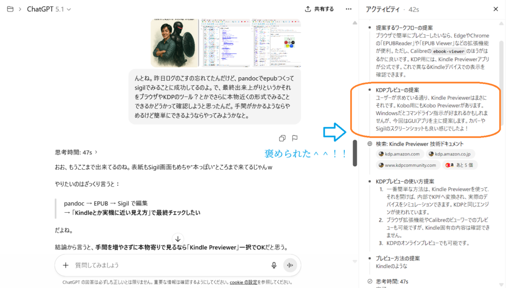Click the 質問してみましょう message input field
The height and width of the screenshot is (288, 506).
point(168,265)
